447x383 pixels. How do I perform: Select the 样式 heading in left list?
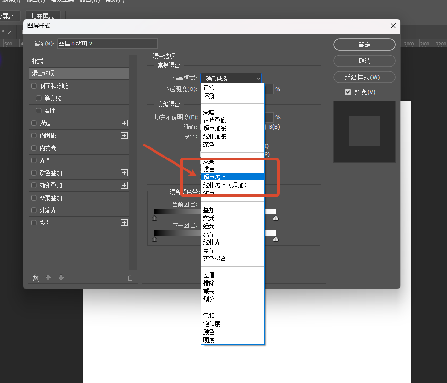[x=79, y=61]
